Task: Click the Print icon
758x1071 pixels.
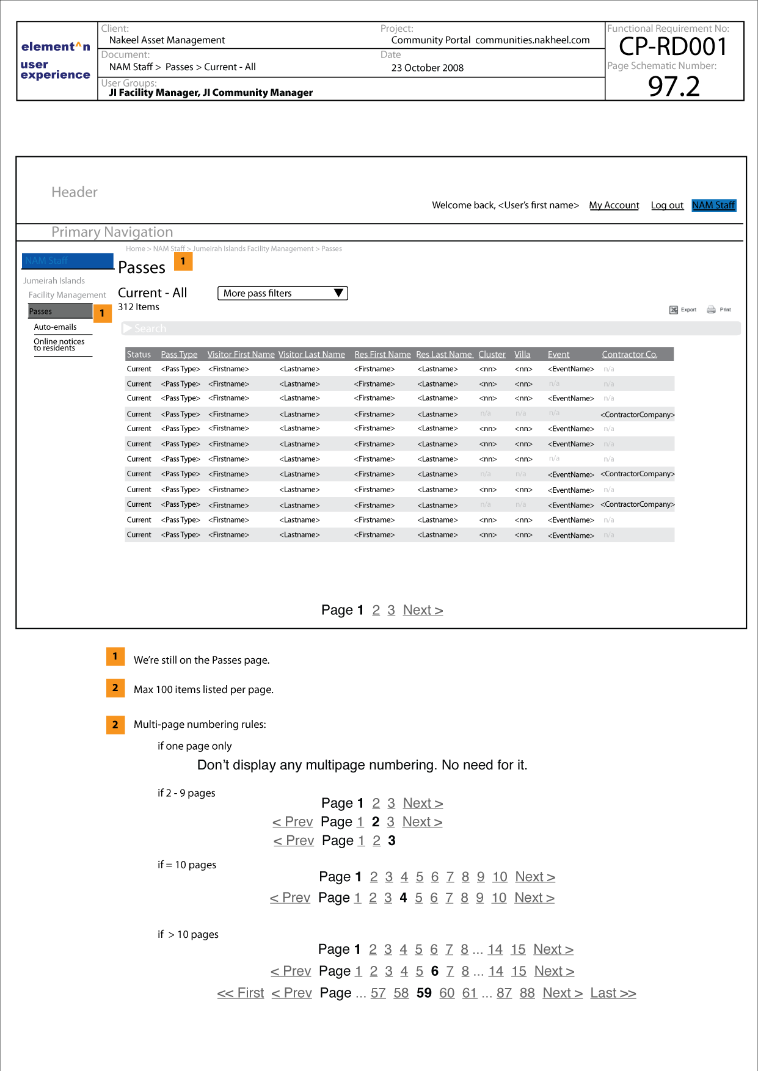Action: [x=711, y=310]
